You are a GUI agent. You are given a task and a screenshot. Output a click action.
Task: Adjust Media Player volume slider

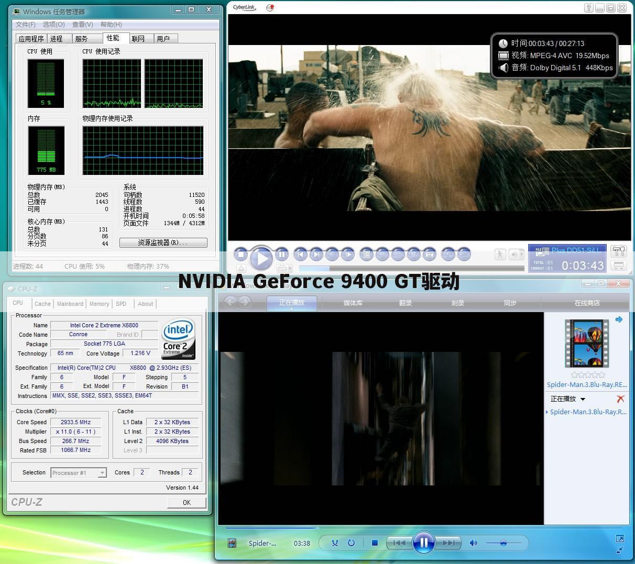pos(503,543)
